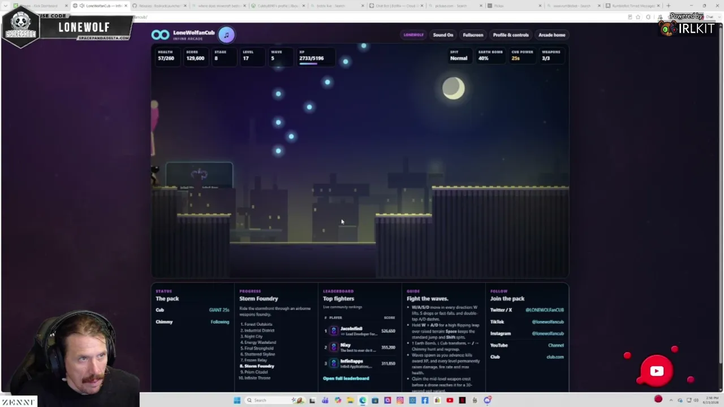Open Profile & controls
Image resolution: width=724 pixels, height=407 pixels.
tap(511, 35)
